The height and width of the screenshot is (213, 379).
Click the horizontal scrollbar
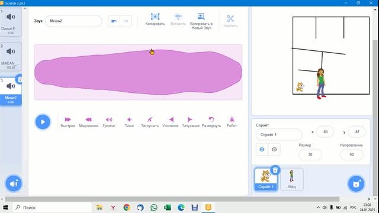(x=172, y=199)
